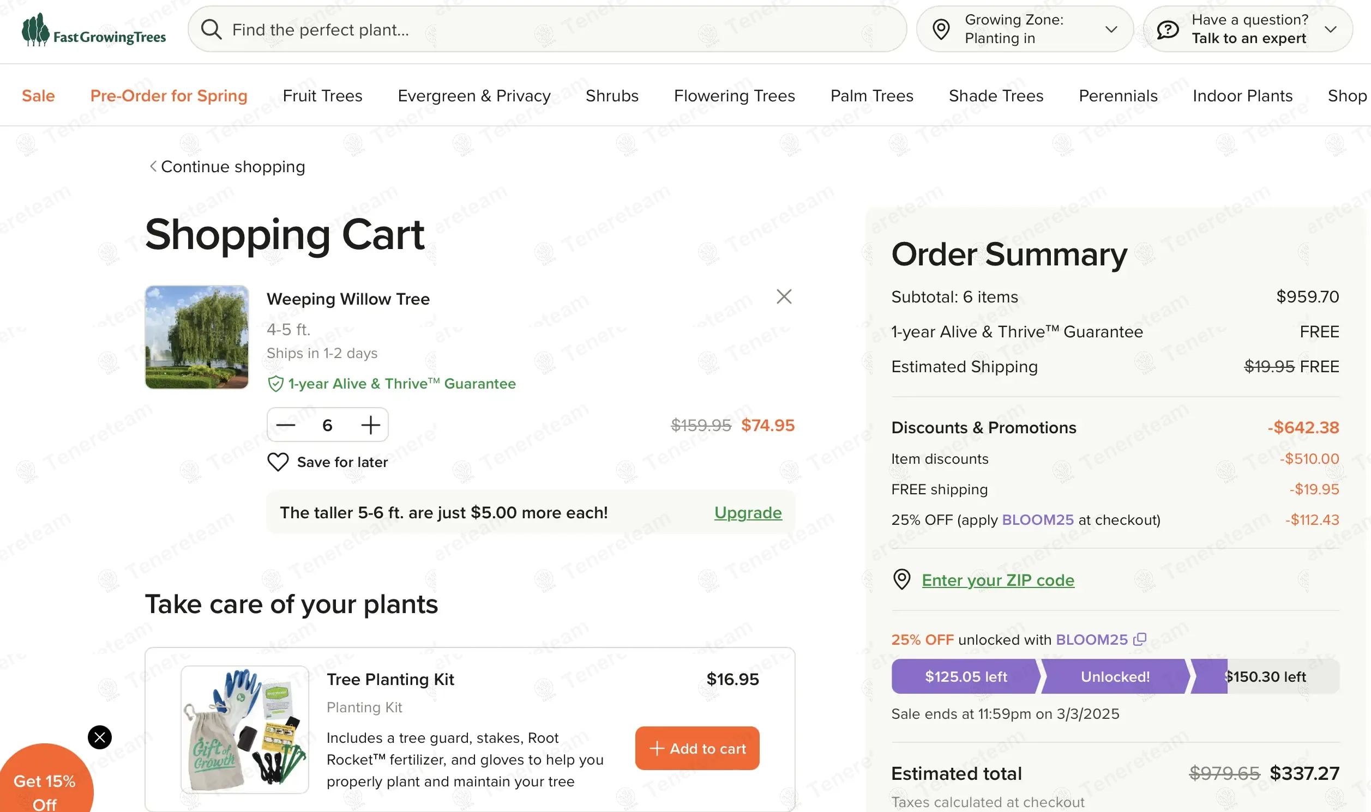
Task: Click the chat question bubble icon
Action: pyautogui.click(x=1168, y=29)
